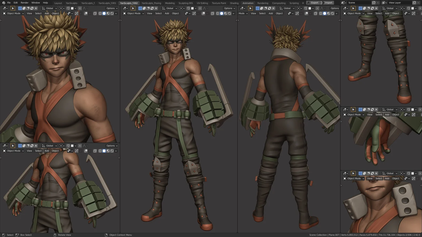Image resolution: width=422 pixels, height=237 pixels.
Task: Open the Render menu
Action: coord(24,3)
